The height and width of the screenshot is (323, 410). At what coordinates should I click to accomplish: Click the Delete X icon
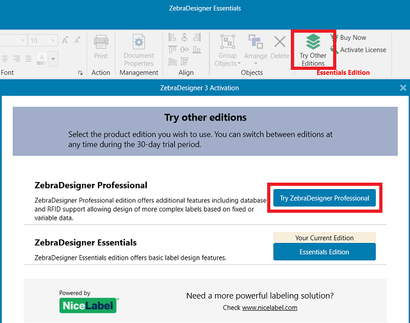tap(280, 42)
